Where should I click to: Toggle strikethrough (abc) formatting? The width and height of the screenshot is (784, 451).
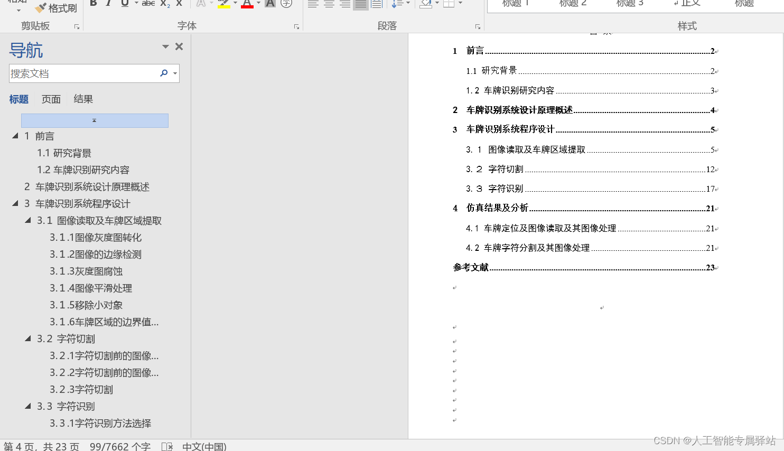pos(148,3)
